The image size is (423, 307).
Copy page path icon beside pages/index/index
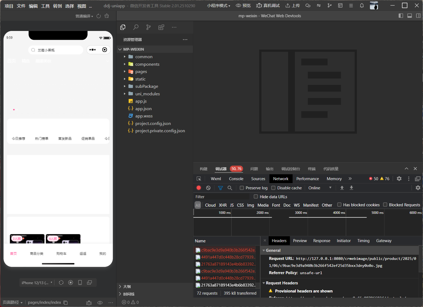65,302
